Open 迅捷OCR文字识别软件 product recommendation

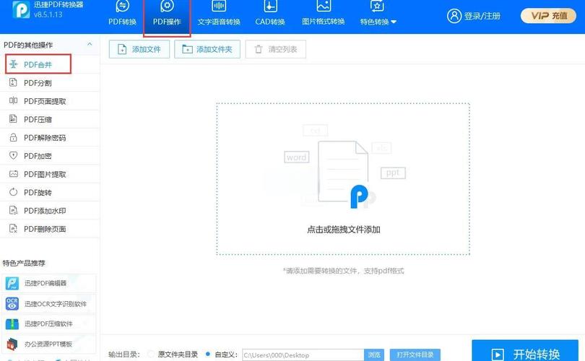[x=48, y=303]
